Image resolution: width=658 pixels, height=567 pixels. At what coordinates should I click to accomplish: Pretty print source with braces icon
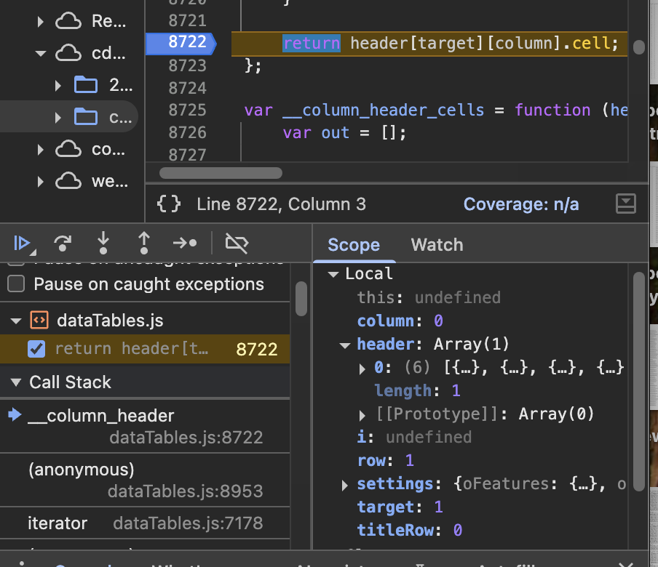(x=169, y=204)
